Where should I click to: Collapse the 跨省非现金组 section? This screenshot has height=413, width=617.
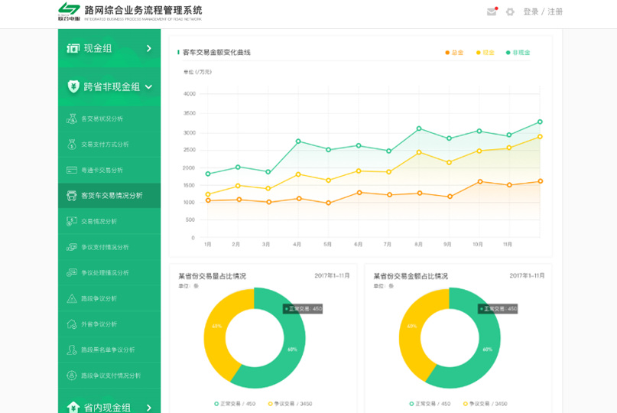109,86
